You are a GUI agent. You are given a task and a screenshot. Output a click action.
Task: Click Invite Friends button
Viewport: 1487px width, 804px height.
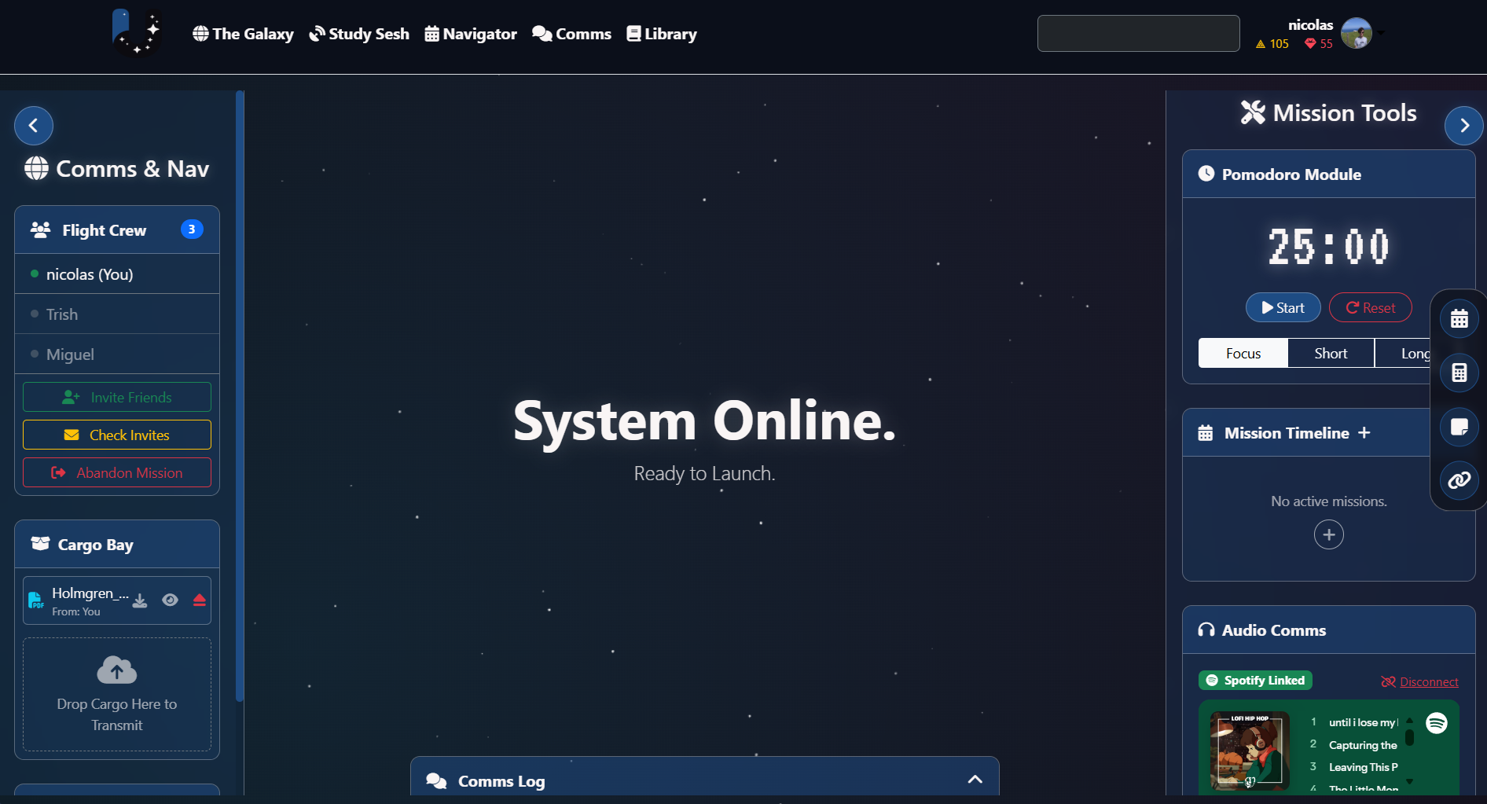pyautogui.click(x=117, y=397)
